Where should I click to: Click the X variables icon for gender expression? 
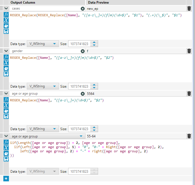[6, 62]
